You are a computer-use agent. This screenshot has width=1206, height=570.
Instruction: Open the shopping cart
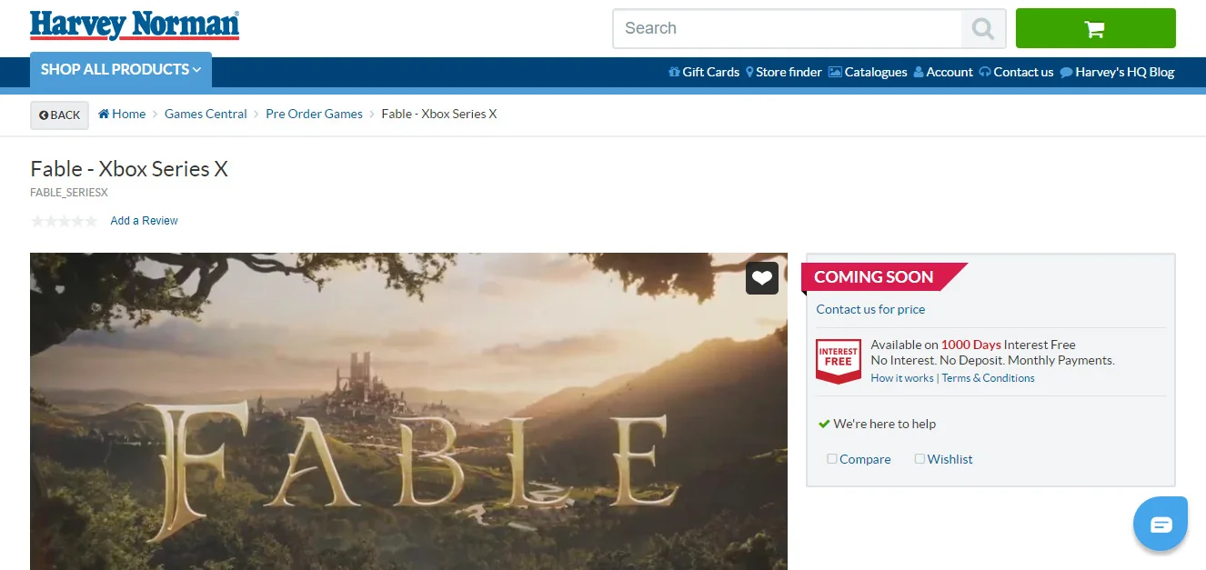(1095, 28)
